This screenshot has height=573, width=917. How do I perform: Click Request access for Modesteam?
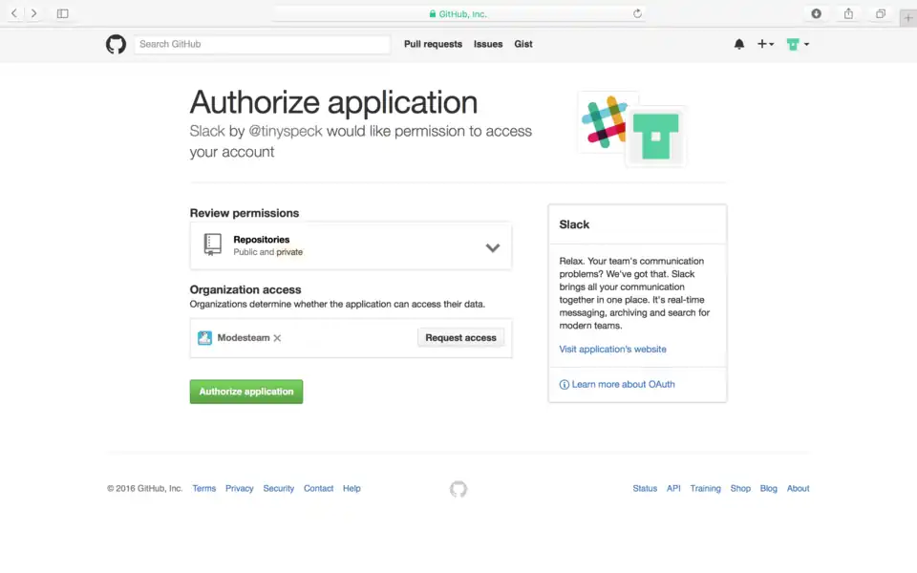460,337
